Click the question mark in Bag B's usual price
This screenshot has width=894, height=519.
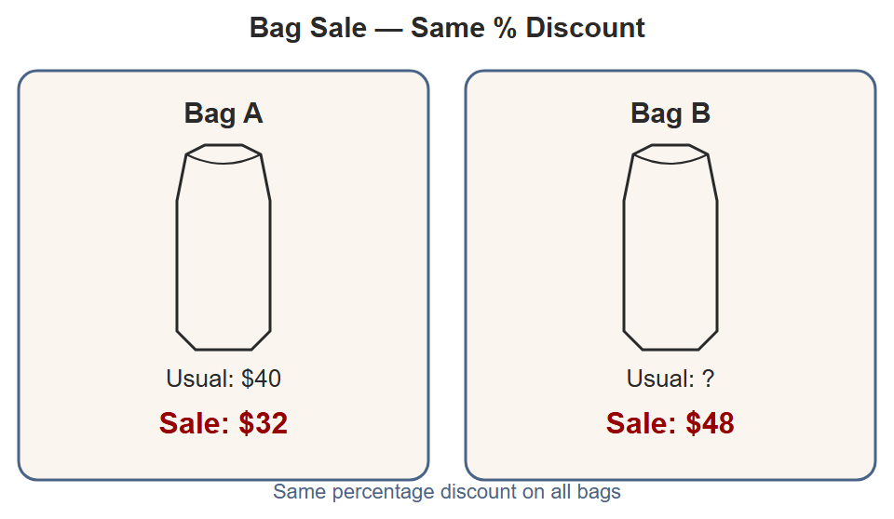pos(708,379)
